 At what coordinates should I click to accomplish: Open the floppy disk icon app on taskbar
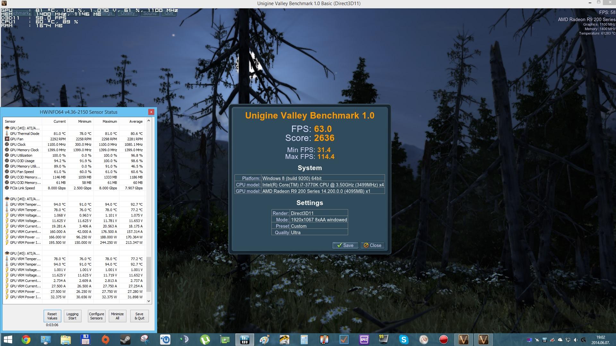(x=85, y=340)
